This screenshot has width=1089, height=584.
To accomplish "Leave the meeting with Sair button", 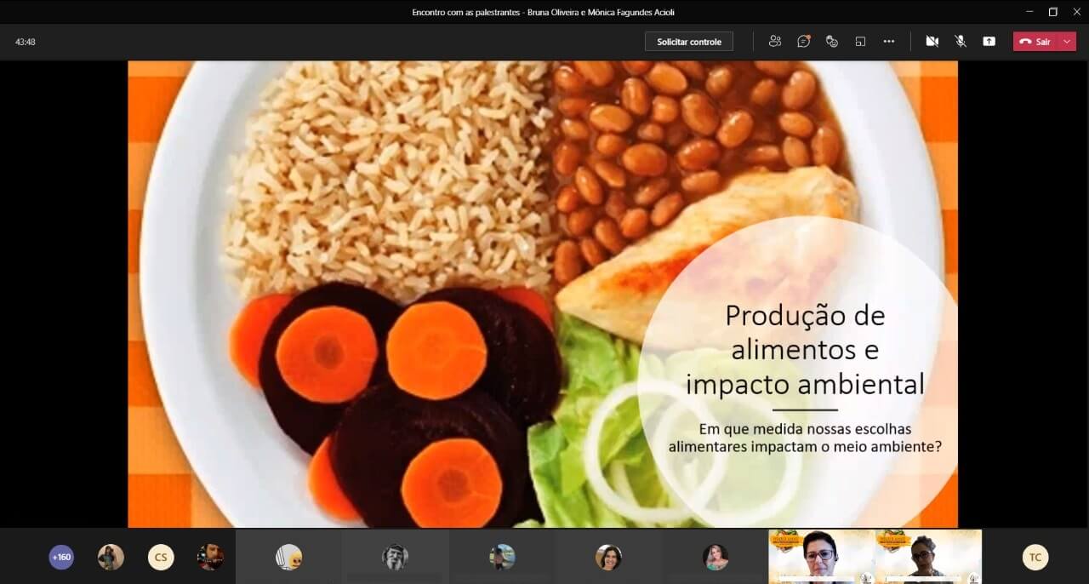I will (x=1035, y=42).
